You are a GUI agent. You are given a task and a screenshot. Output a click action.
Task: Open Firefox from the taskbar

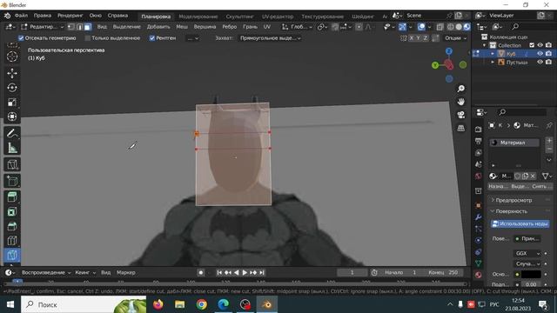click(x=158, y=304)
